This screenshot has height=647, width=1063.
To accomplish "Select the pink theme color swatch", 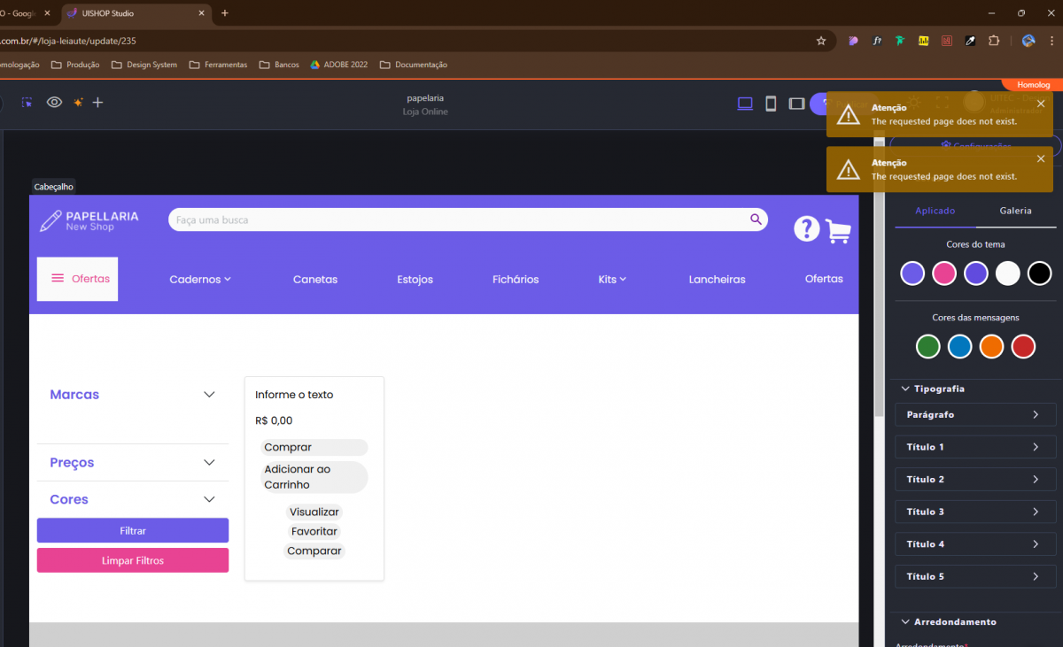I will (944, 273).
